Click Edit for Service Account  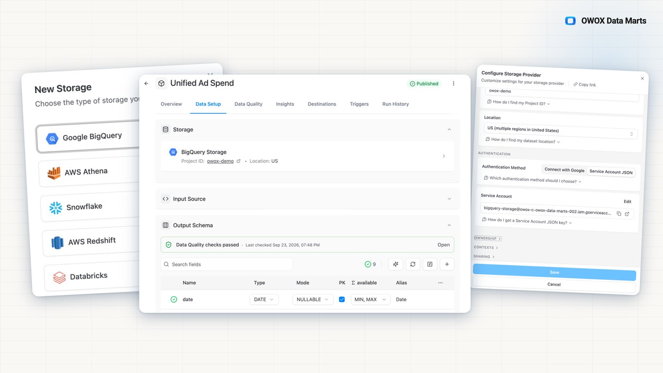pos(628,202)
